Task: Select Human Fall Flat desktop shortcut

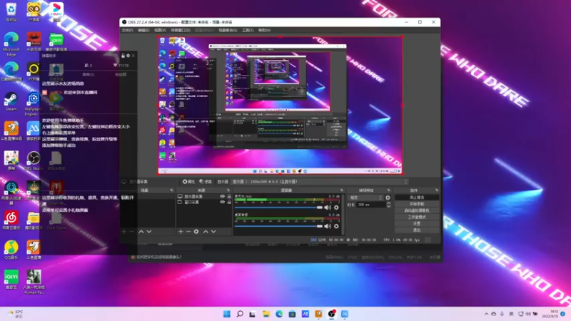Action: pos(34,282)
